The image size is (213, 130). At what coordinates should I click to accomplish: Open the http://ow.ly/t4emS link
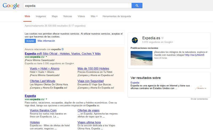coord(195,55)
